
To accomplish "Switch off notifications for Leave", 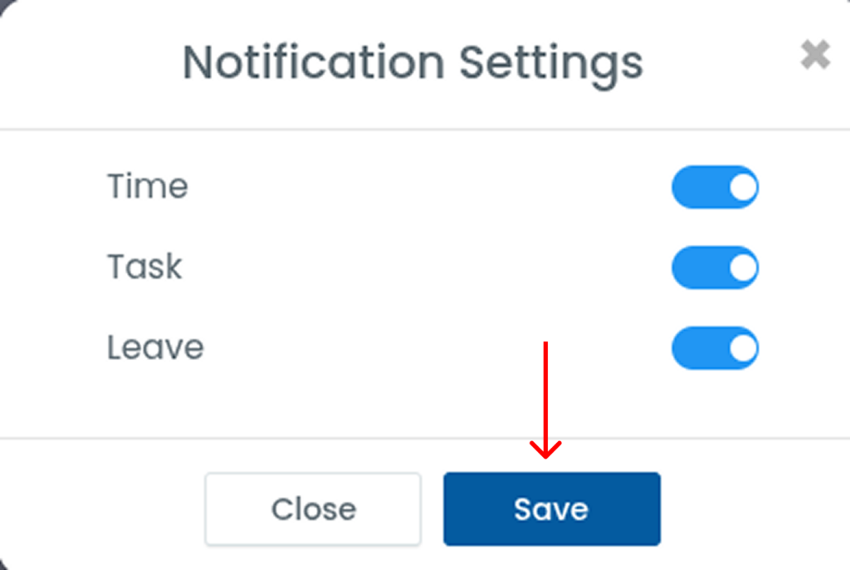I will (715, 347).
